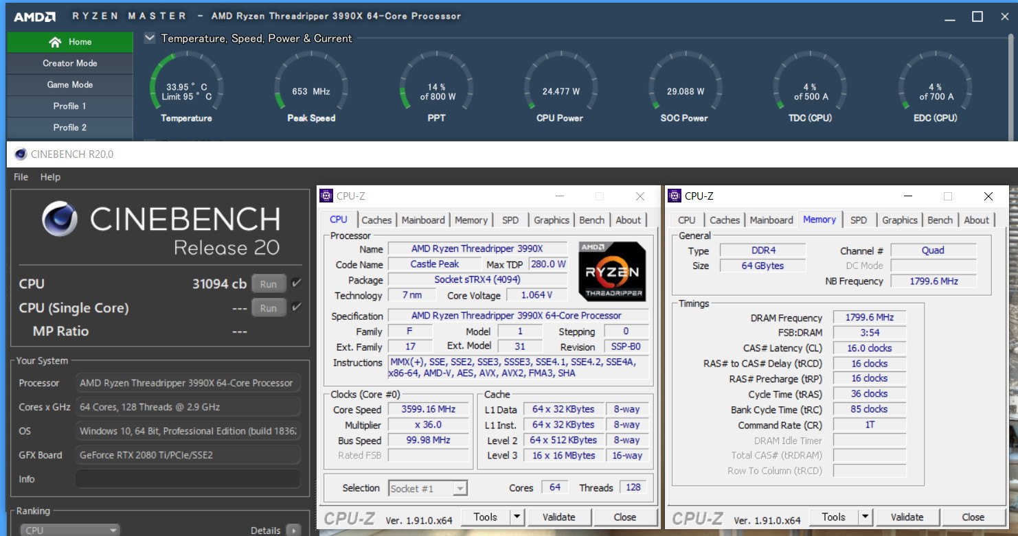Open the Help menu in Cinebench
The image size is (1018, 536).
(x=50, y=177)
